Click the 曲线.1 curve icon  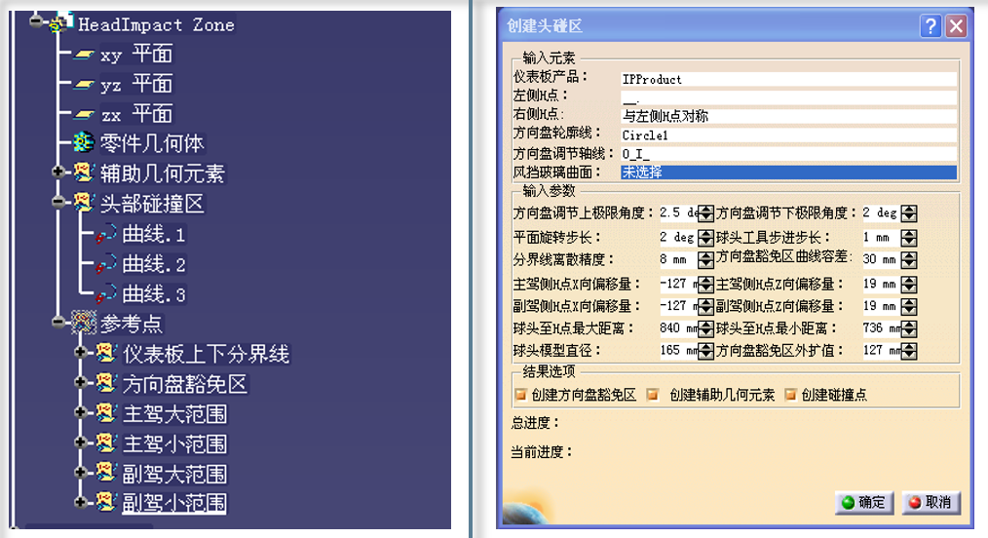[x=106, y=234]
